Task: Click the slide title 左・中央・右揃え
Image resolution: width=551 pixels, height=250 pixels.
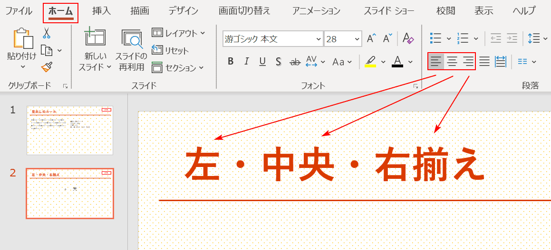Action: pos(334,165)
